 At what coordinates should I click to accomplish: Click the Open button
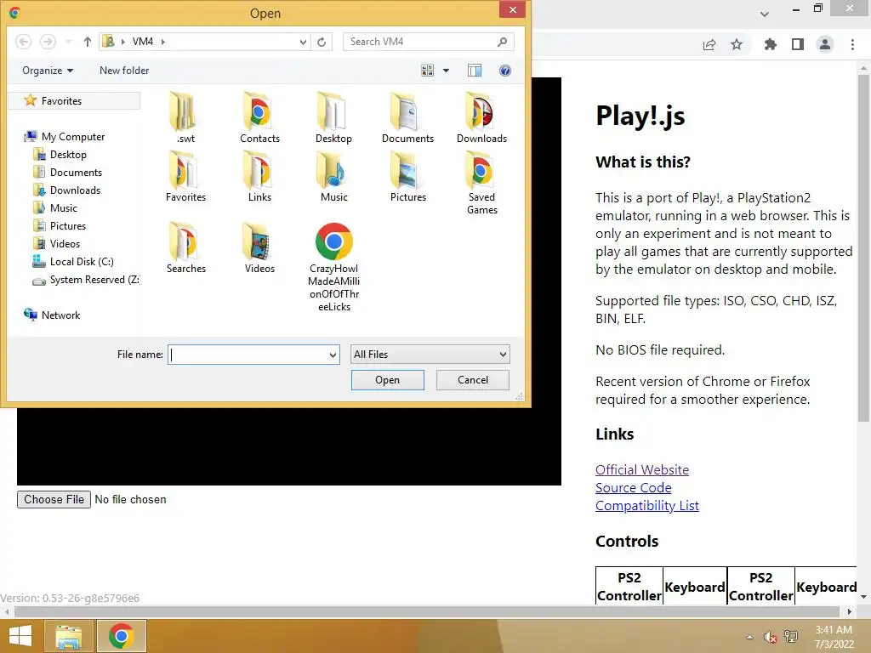[387, 380]
